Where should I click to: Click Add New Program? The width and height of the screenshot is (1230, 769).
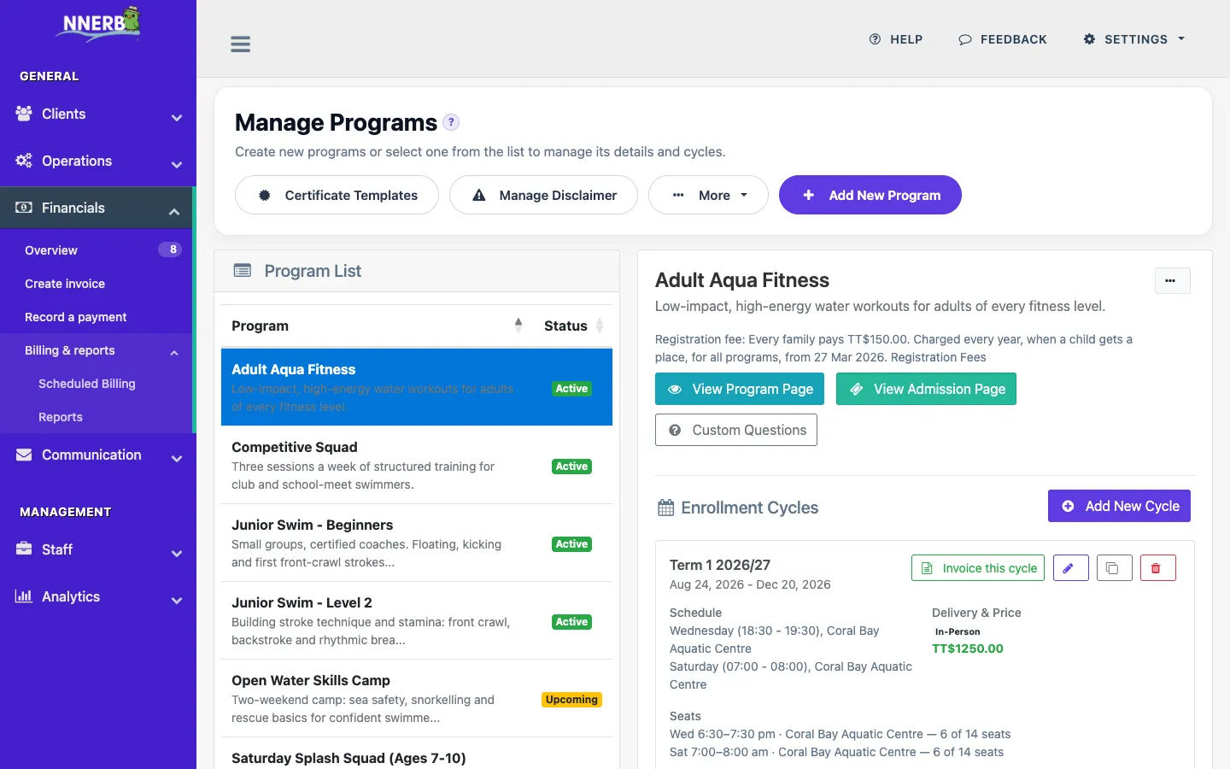[870, 195]
